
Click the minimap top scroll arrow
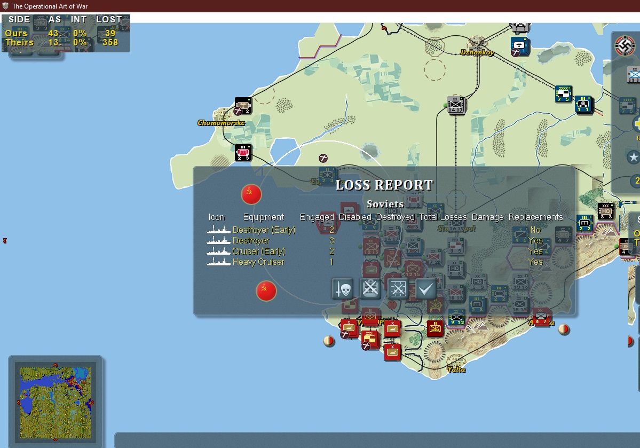pos(55,365)
